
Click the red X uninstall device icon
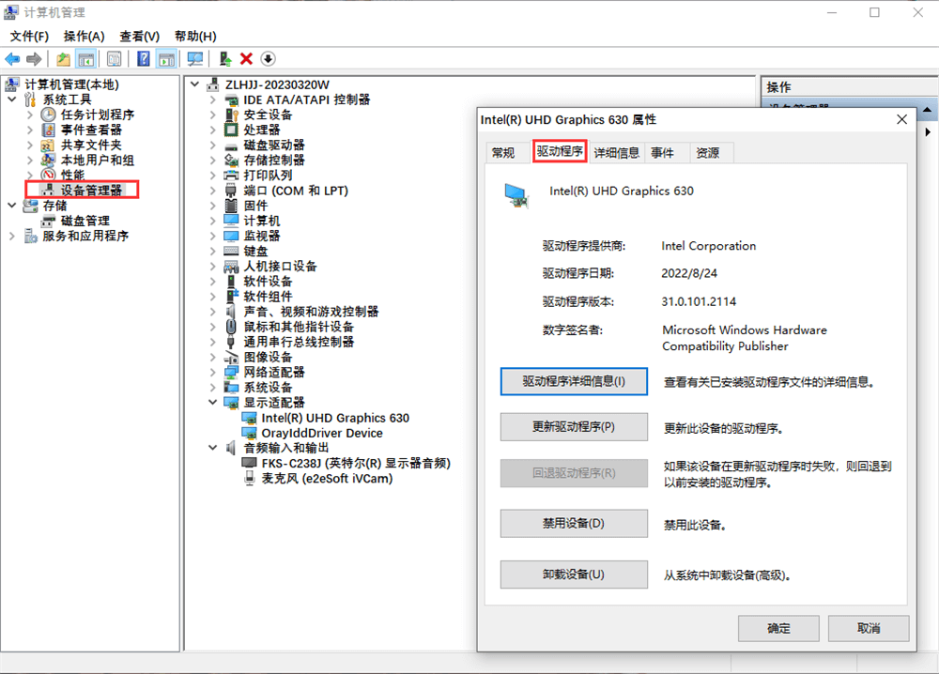tap(246, 59)
